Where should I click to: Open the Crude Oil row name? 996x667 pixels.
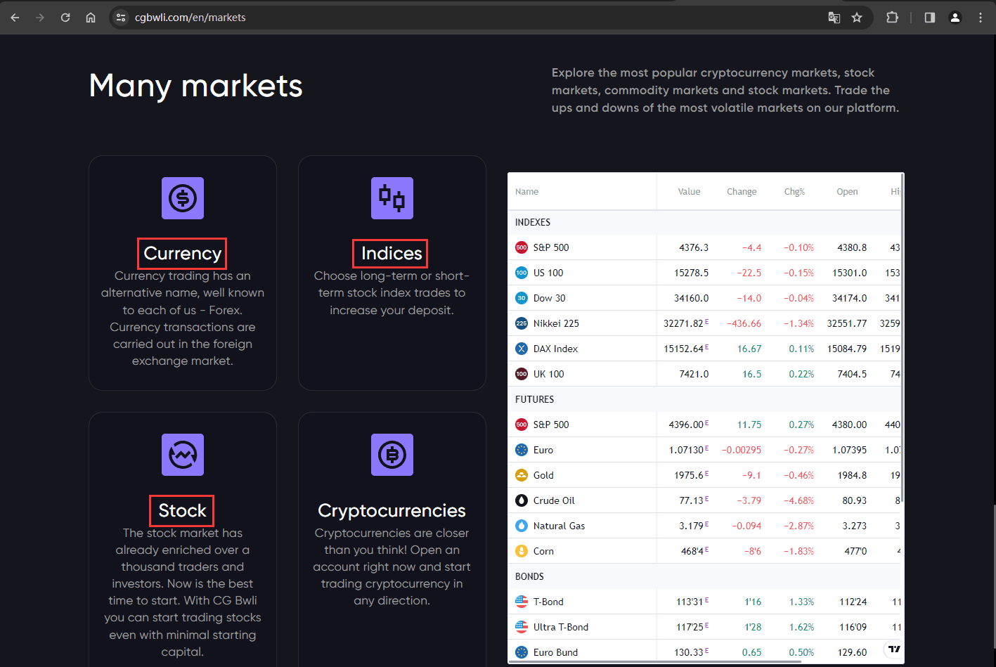[x=554, y=500]
